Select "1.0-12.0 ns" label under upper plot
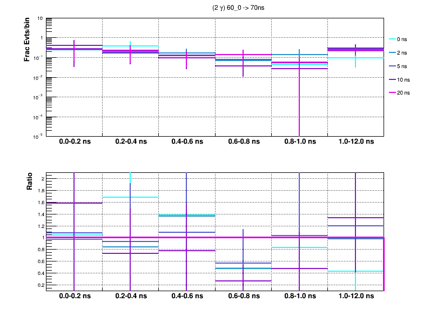430x309 pixels. point(355,142)
